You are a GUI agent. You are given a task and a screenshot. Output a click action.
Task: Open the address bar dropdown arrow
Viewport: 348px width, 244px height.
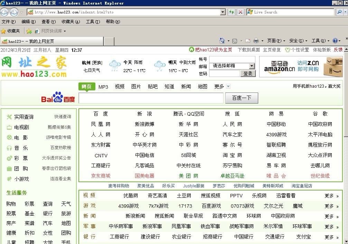point(223,12)
